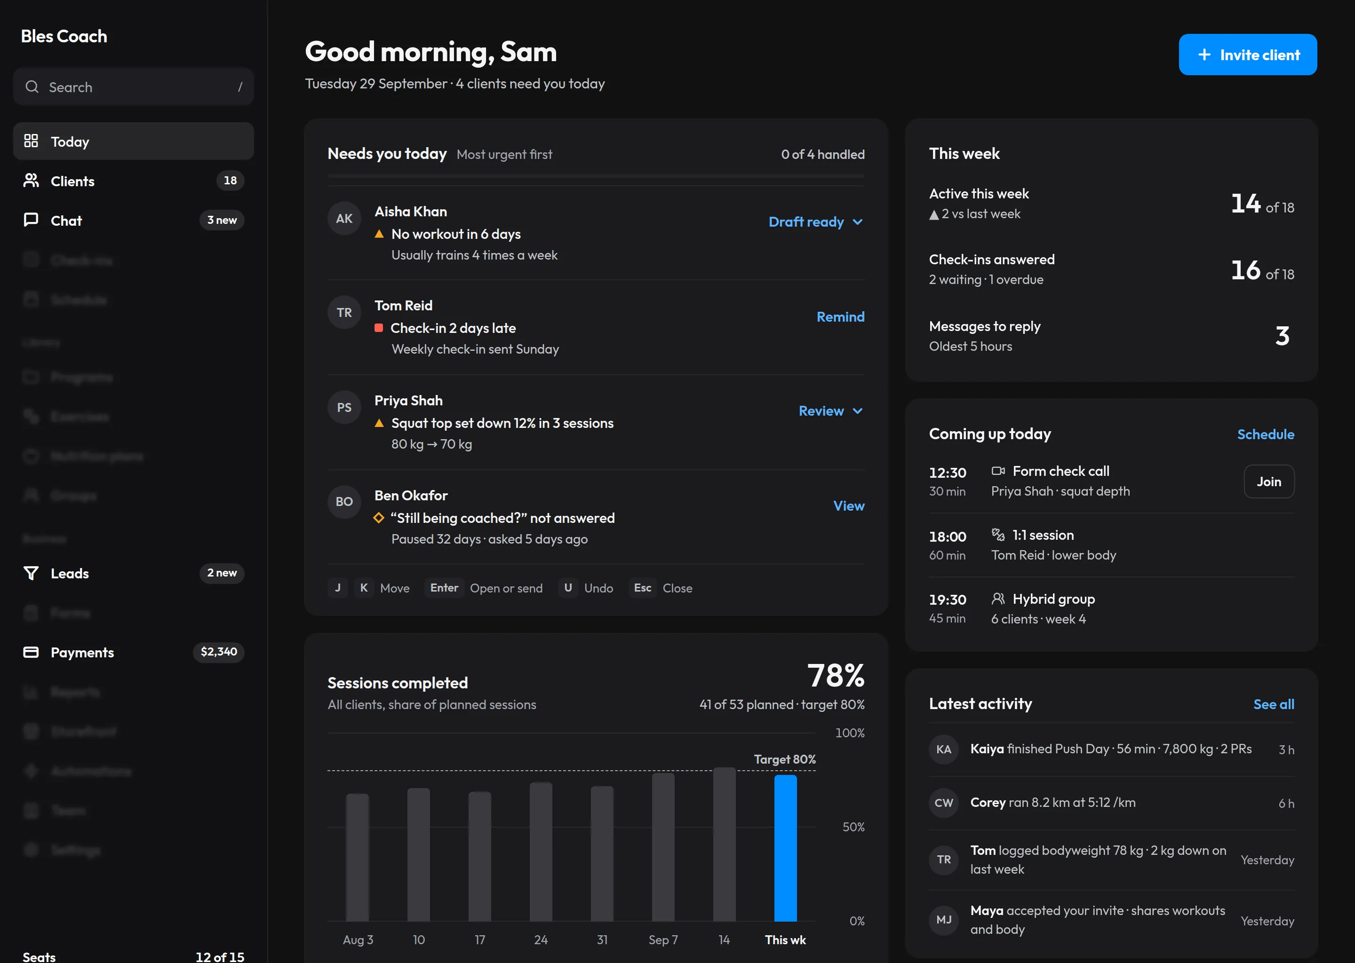Click the blue This wk bar
Image resolution: width=1355 pixels, height=963 pixels.
[785, 848]
